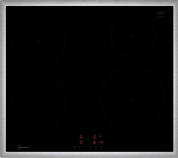Select front-left zone display showing 0
The height and width of the screenshot is (158, 178).
pyautogui.click(x=81, y=142)
